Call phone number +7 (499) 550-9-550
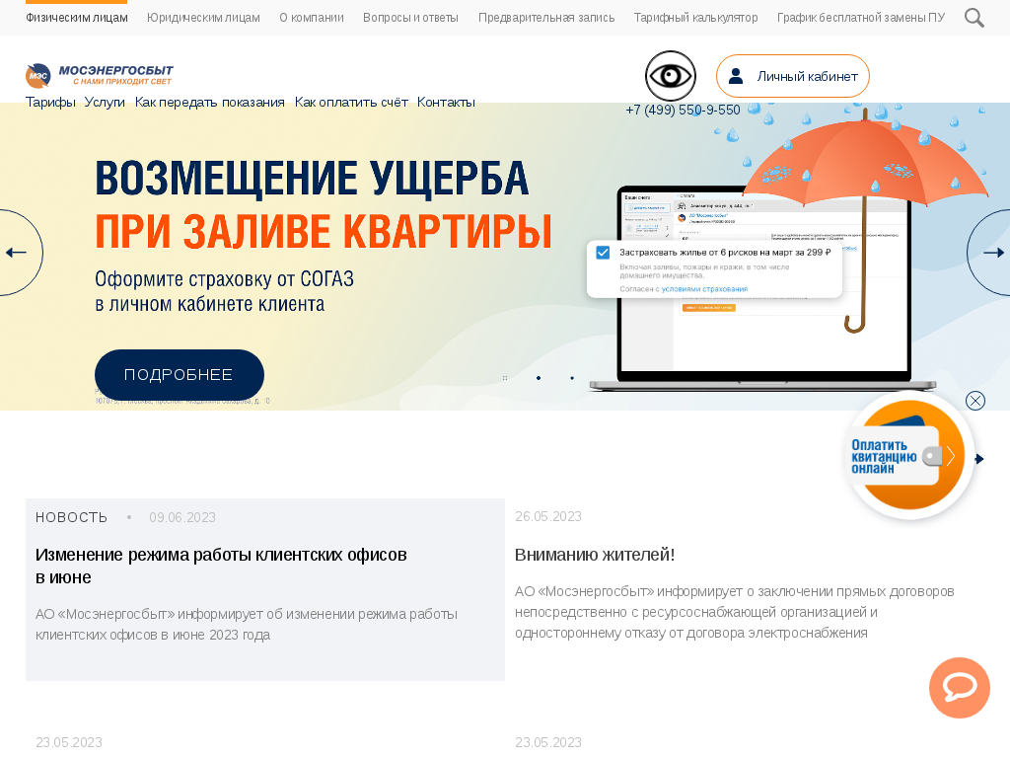The image size is (1010, 758). 683,110
